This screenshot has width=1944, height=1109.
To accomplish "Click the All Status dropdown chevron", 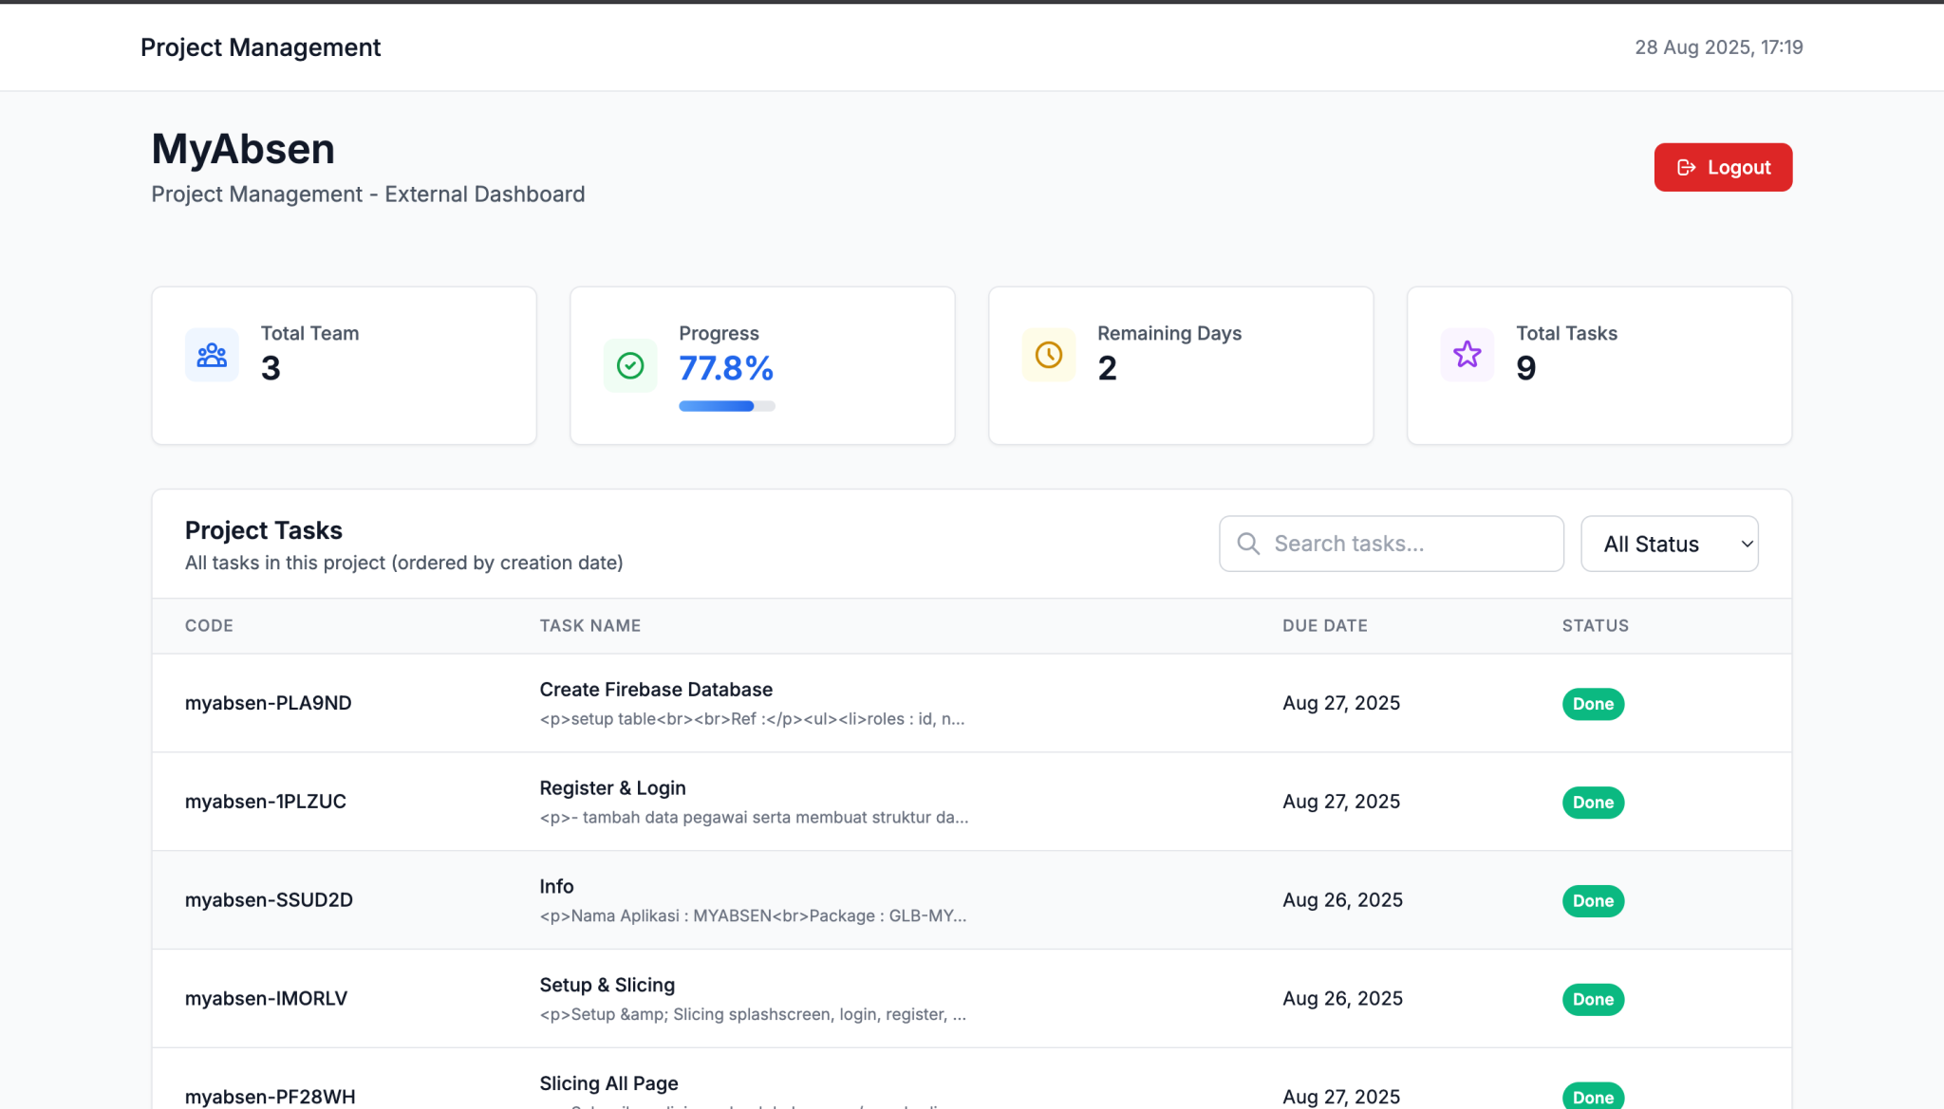I will 1747,544.
